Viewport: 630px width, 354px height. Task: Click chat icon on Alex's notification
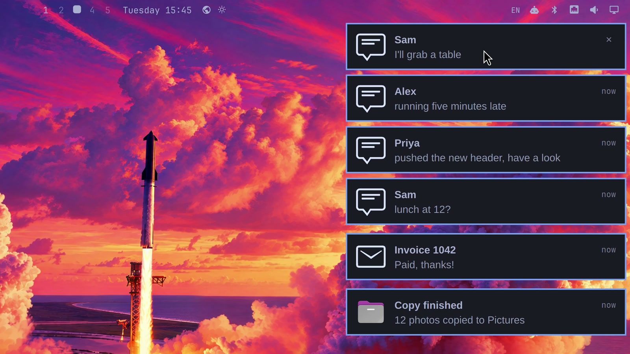click(x=371, y=98)
